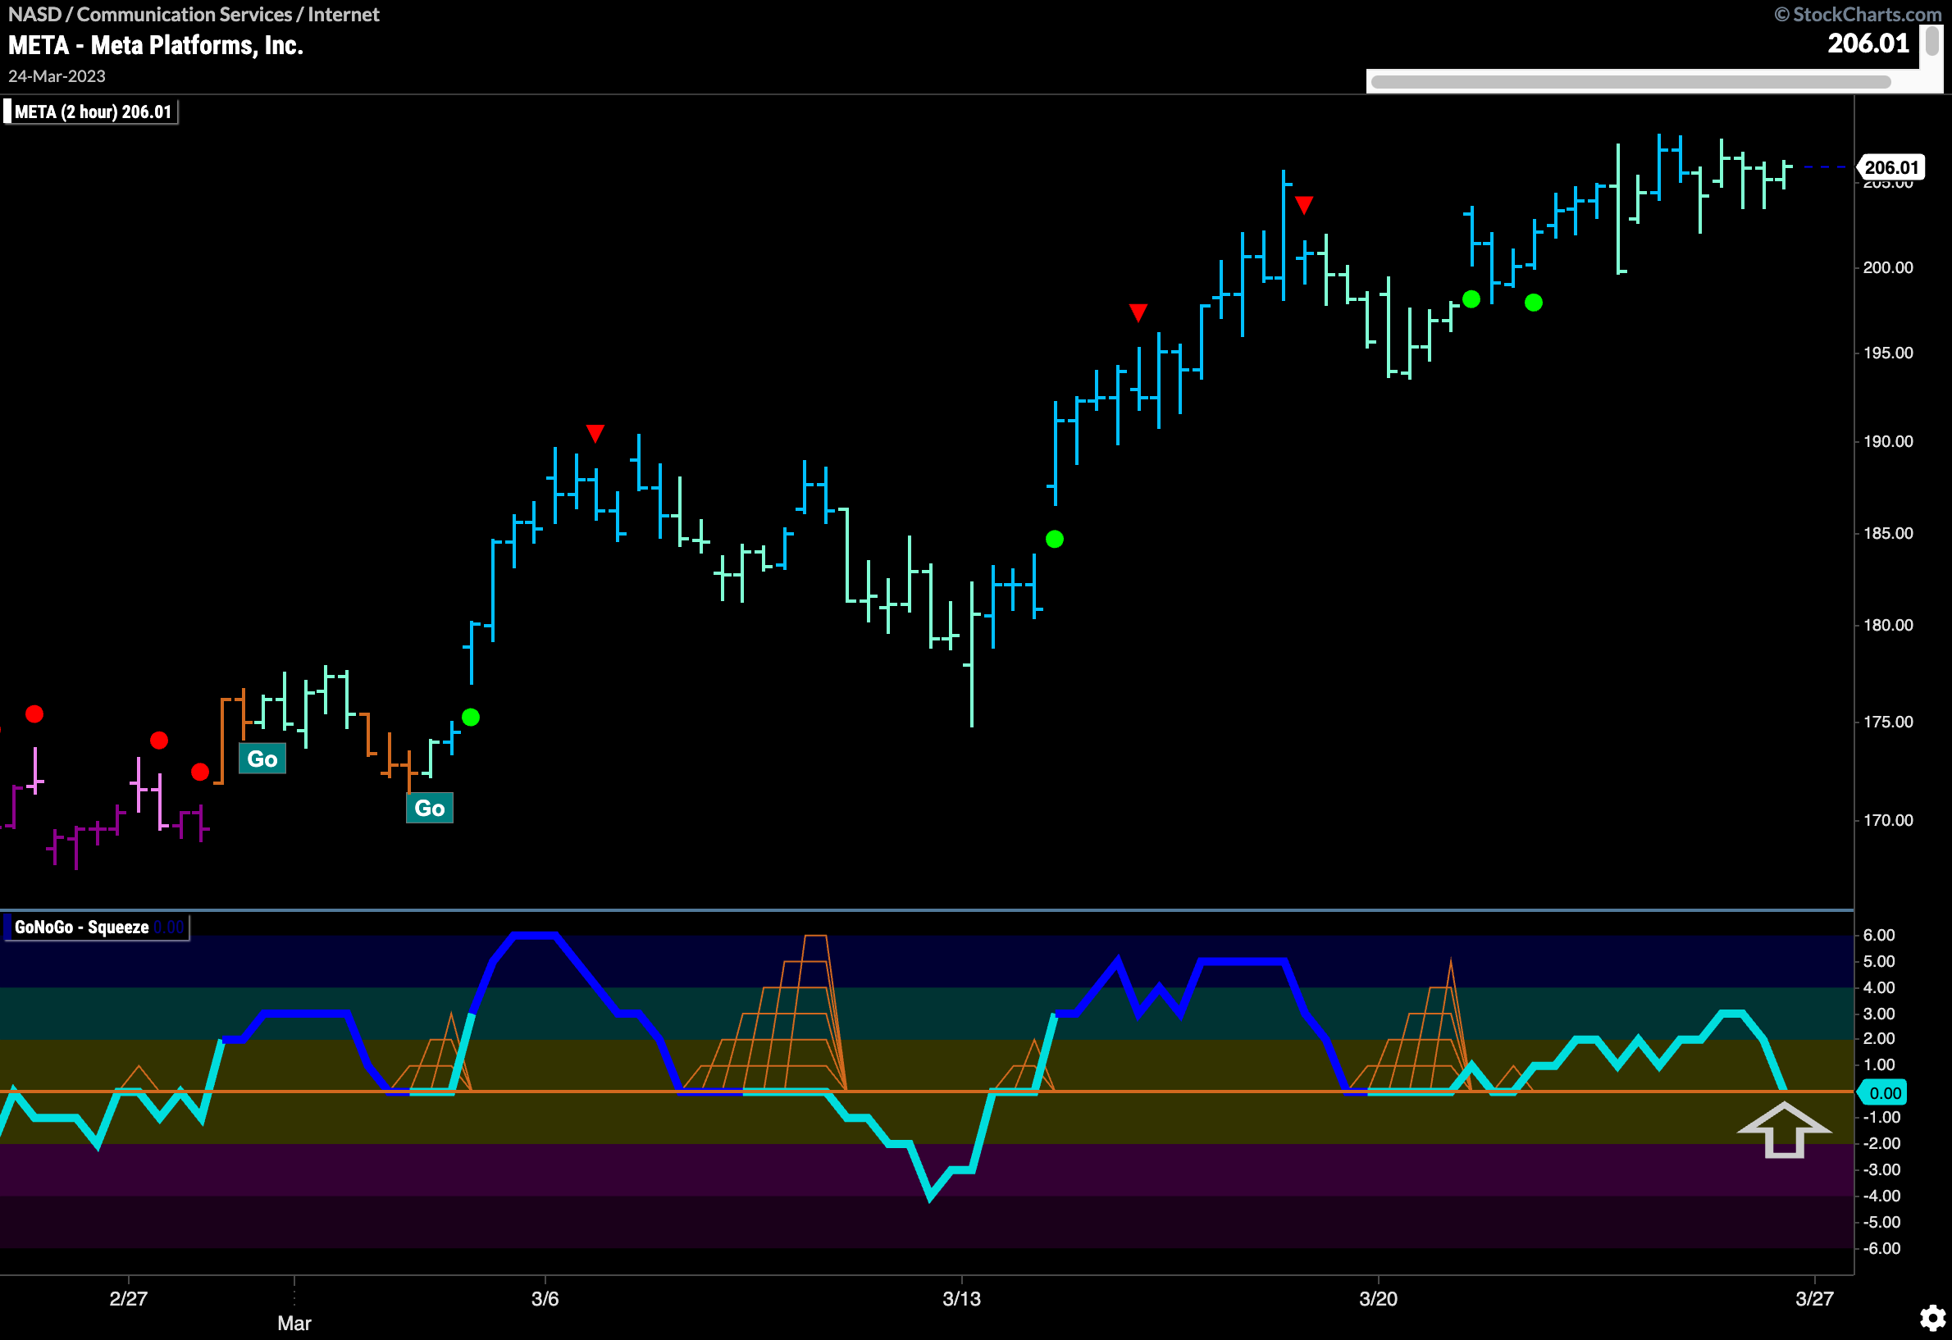Click the Mar month label
Viewport: 1952px width, 1340px height.
point(294,1322)
